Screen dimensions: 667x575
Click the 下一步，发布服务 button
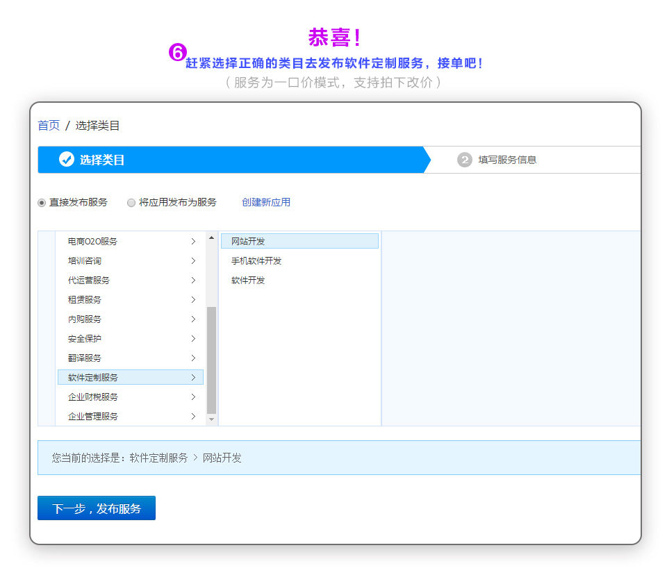click(x=97, y=508)
